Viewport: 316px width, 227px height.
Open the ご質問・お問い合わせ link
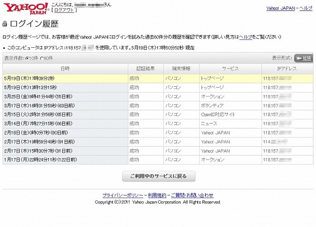click(x=192, y=195)
